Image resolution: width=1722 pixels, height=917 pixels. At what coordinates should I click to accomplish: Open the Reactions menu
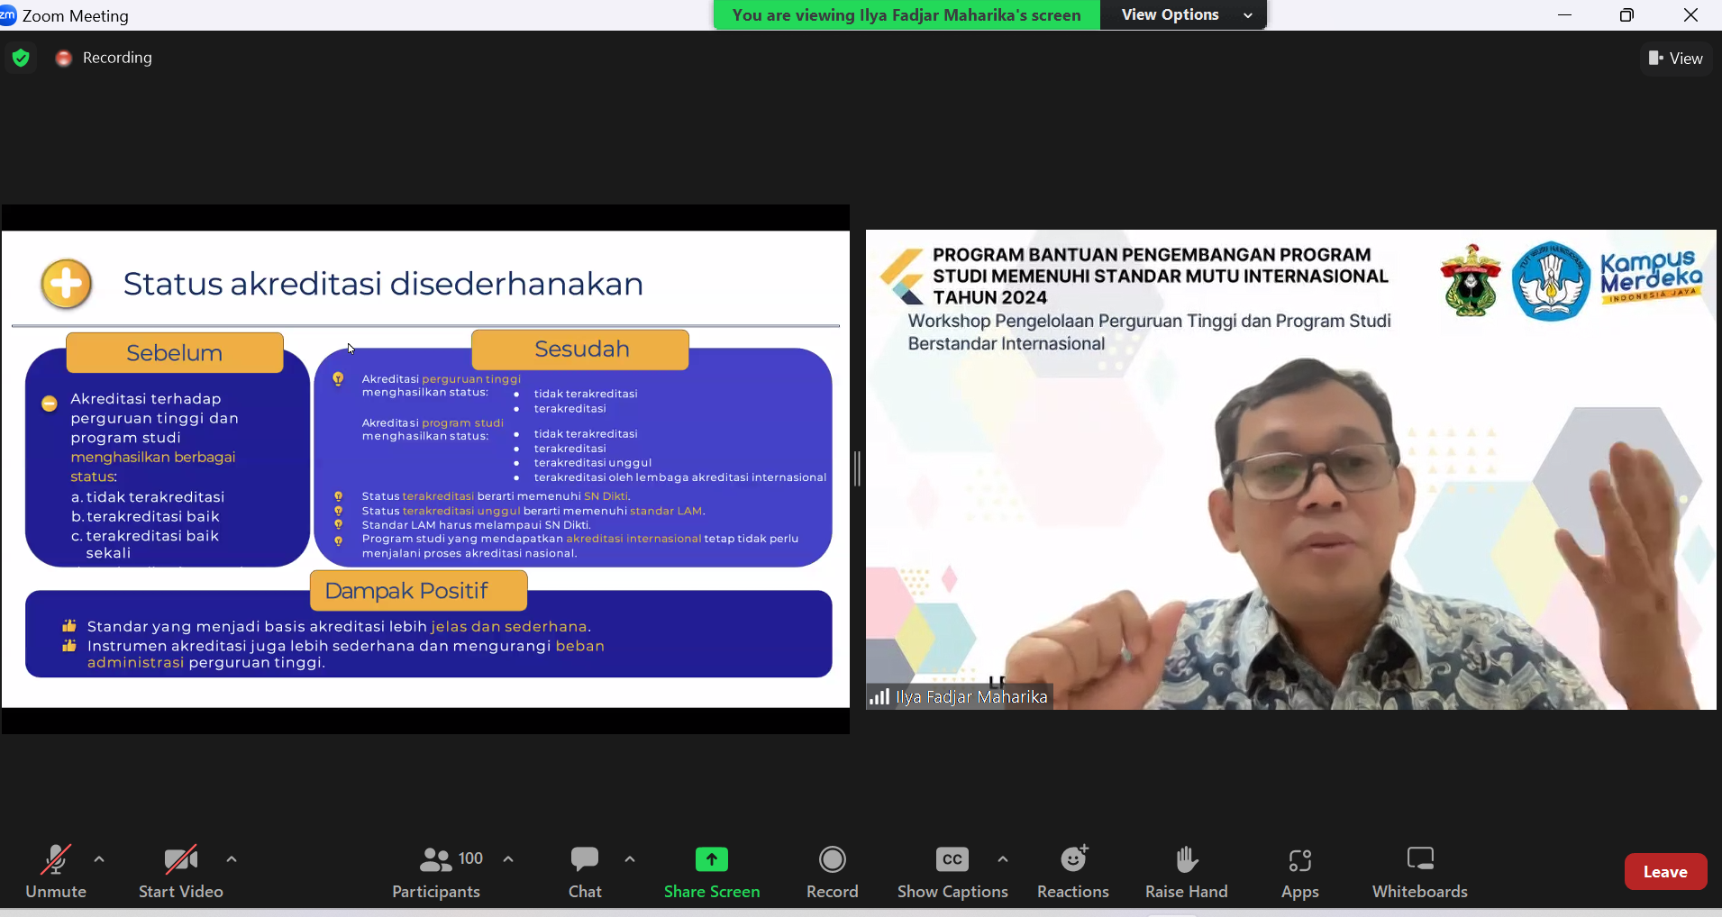coord(1072,871)
